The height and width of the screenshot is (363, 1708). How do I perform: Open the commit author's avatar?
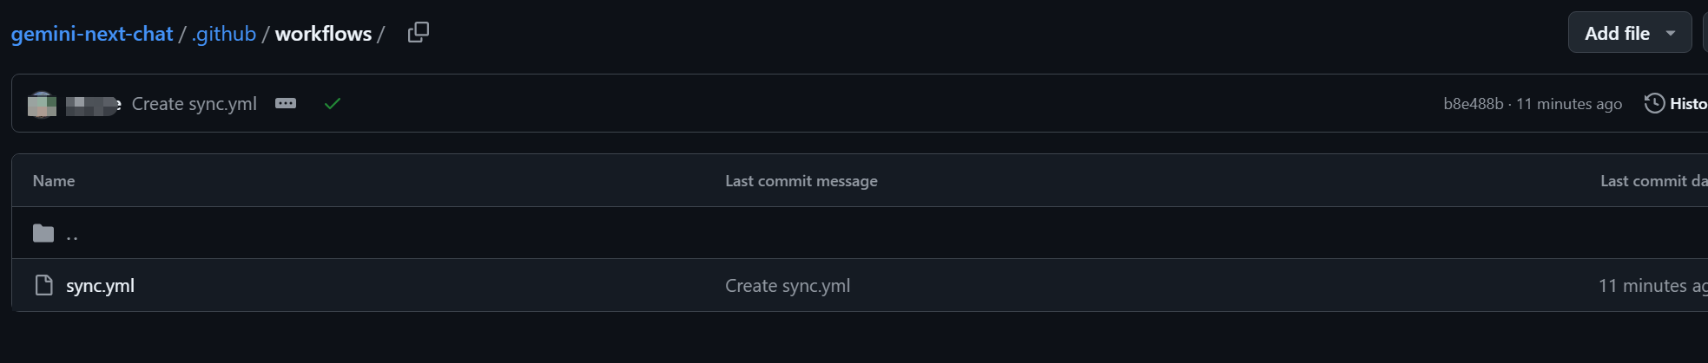[42, 104]
